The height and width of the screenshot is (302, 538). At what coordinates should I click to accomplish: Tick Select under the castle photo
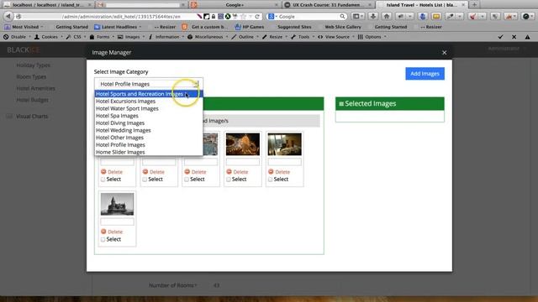pos(103,239)
